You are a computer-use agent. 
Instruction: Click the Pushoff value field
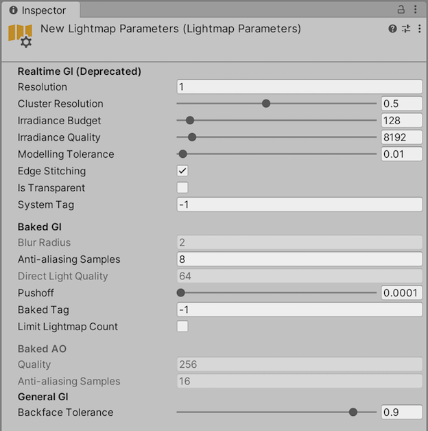(402, 293)
